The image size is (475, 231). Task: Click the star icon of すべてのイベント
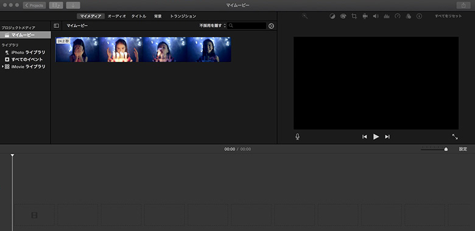tap(7, 60)
